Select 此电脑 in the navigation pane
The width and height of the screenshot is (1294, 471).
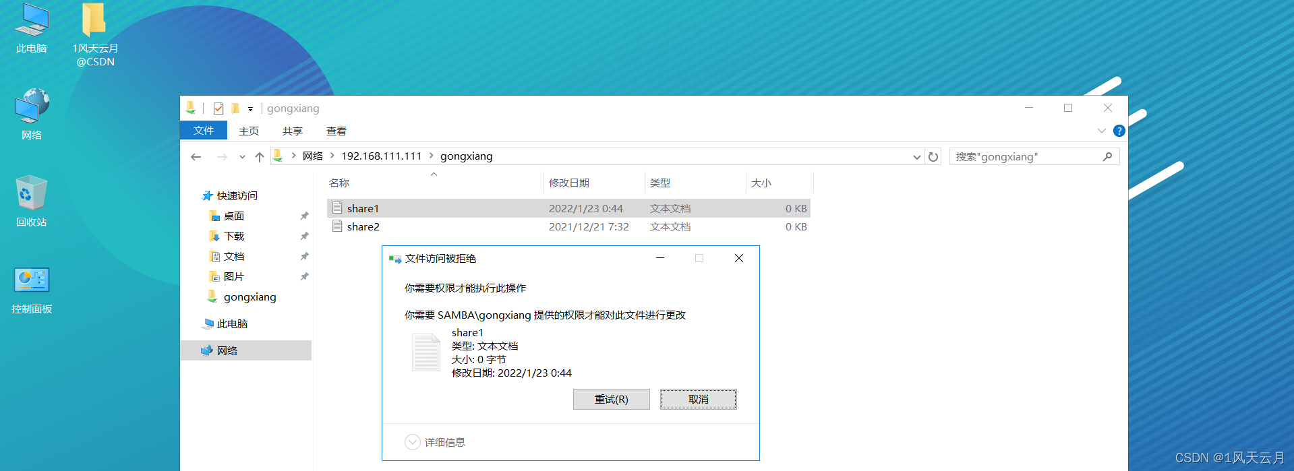225,324
